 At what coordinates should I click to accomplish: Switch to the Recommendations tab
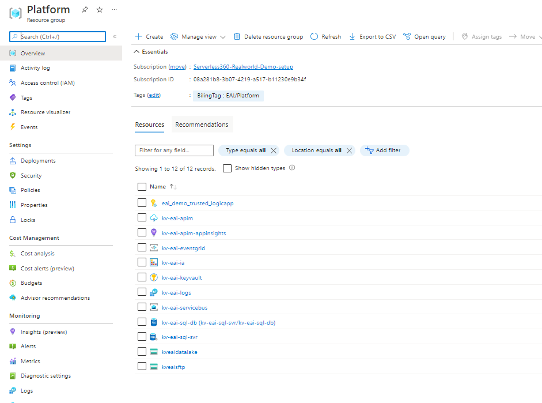pyautogui.click(x=202, y=125)
